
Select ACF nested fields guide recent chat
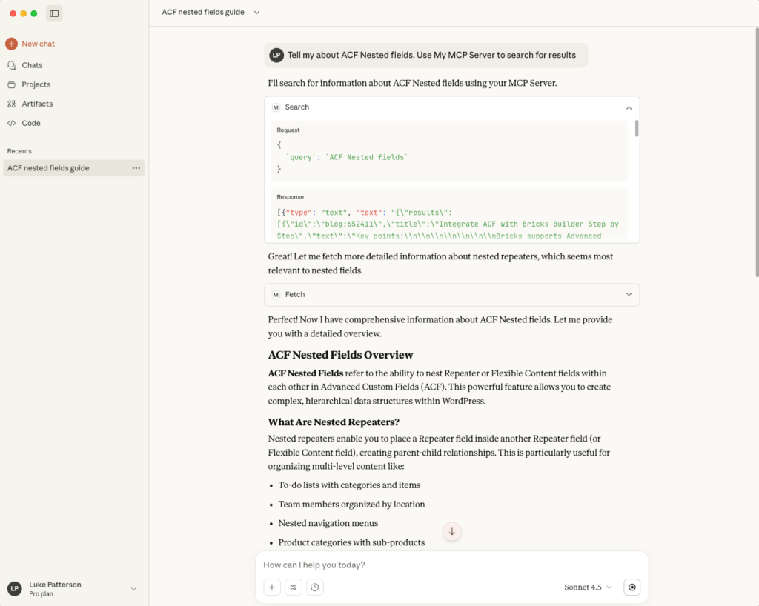pyautogui.click(x=48, y=168)
